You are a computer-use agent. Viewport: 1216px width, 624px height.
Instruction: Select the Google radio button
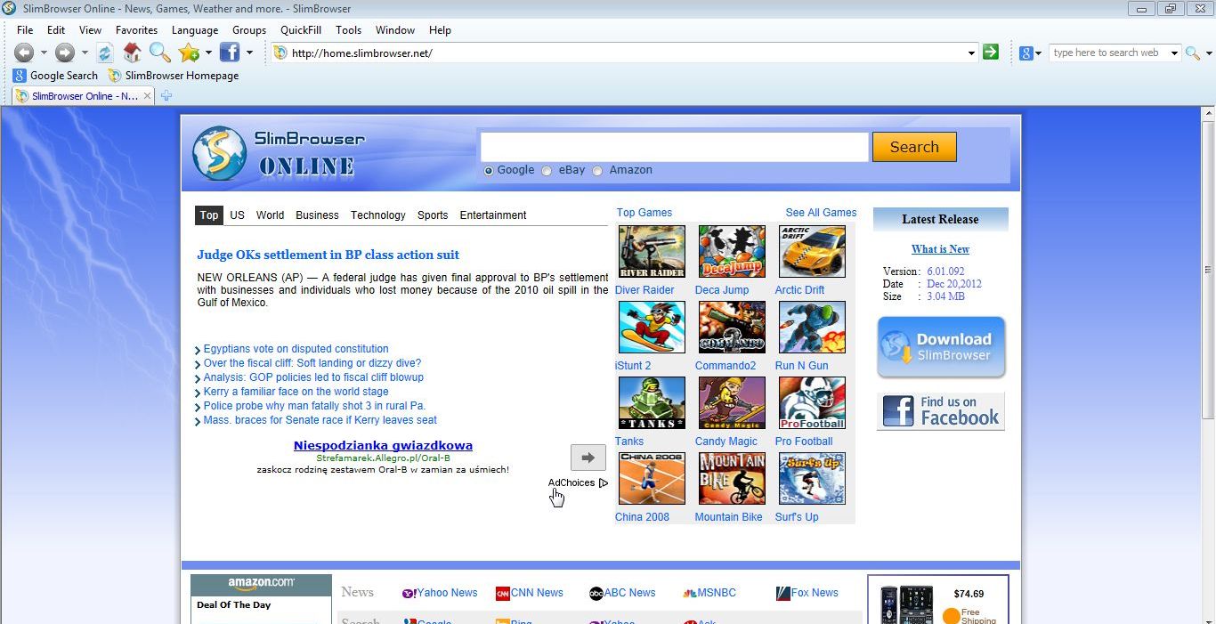click(x=488, y=171)
